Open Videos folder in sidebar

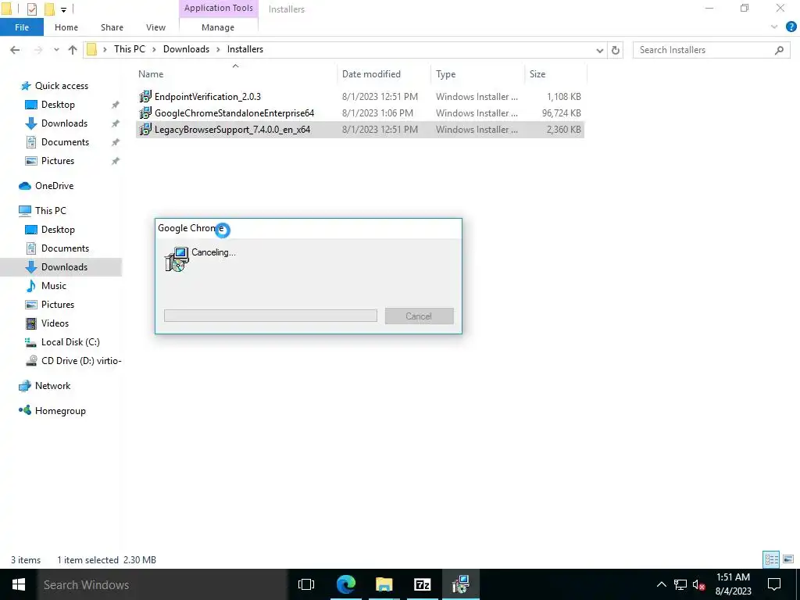[55, 323]
